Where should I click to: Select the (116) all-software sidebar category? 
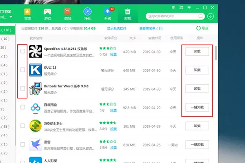8,30
